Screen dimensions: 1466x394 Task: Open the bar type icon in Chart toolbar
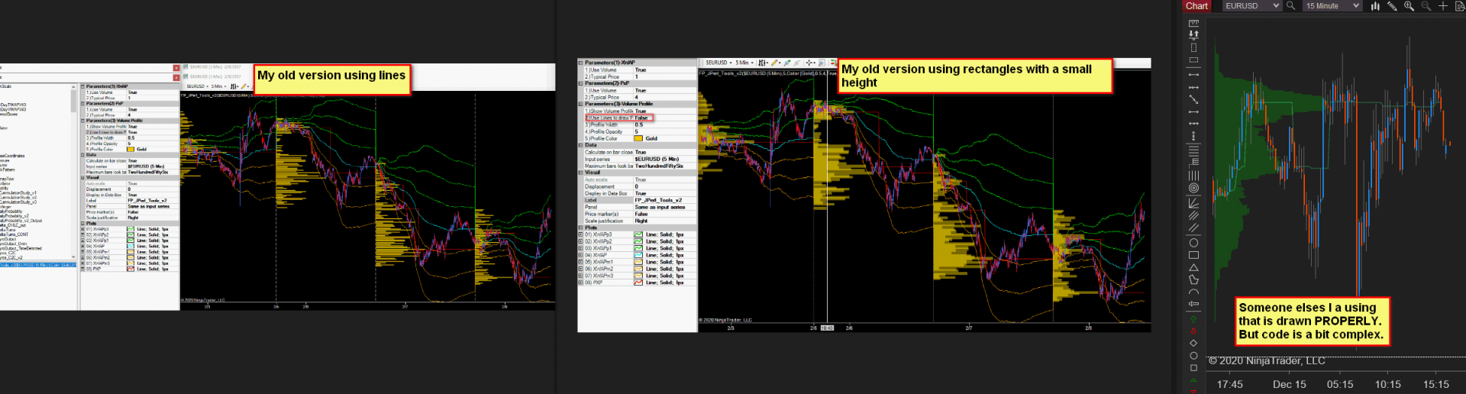coord(1375,5)
